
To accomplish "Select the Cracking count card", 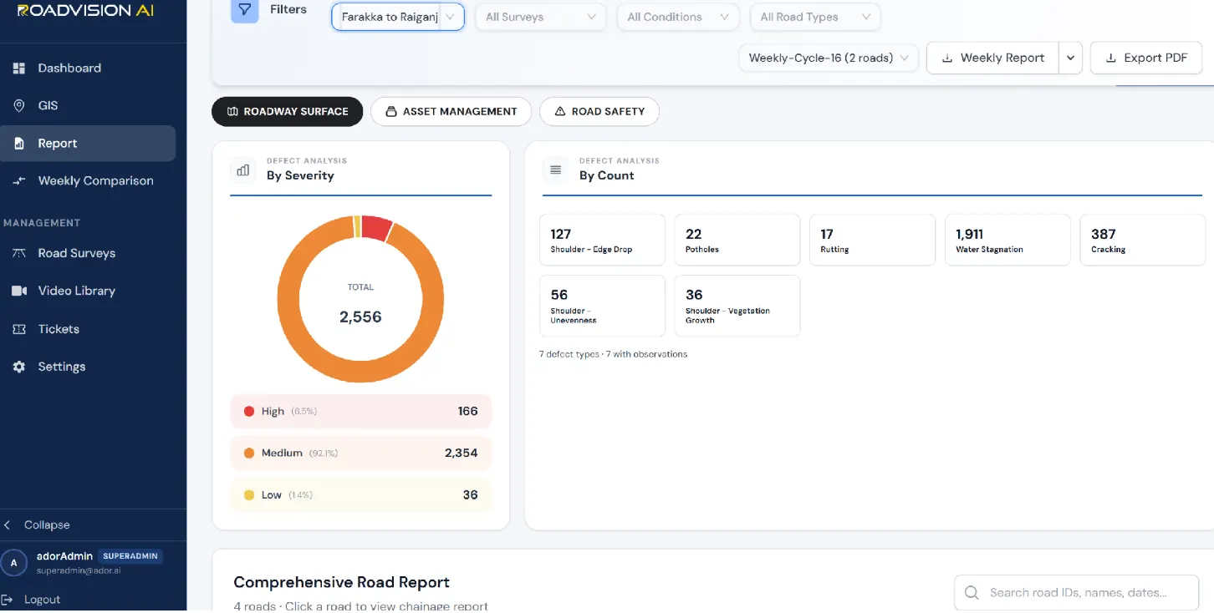I will tap(1143, 241).
